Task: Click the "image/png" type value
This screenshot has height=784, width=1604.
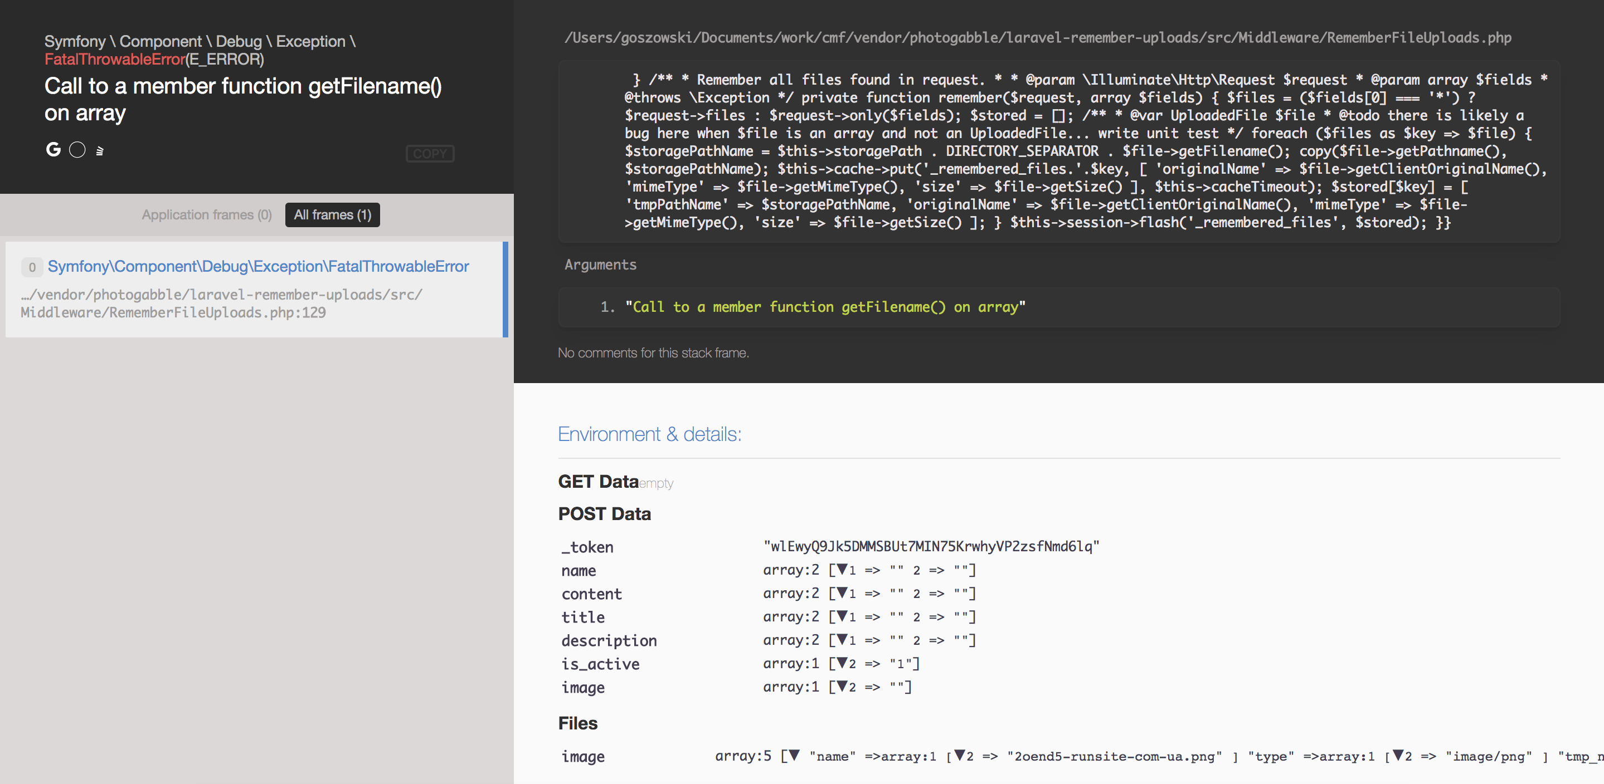Action: [x=1488, y=756]
